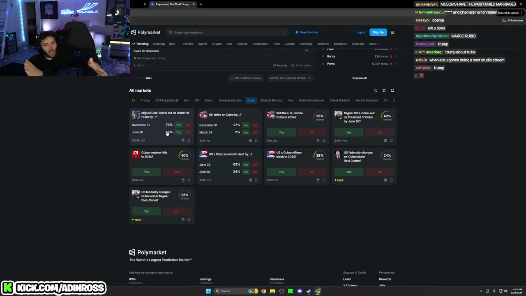This screenshot has height=296, width=526.
Task: Click the gift icon on 'Miguel Diaz-Canel out as leader' card
Action: pyautogui.click(x=183, y=141)
